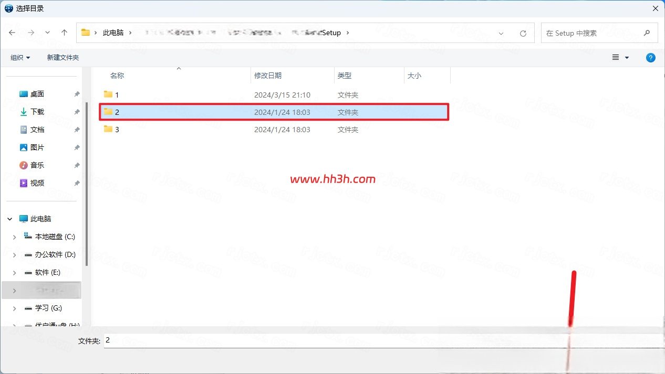The width and height of the screenshot is (665, 374).
Task: Open 下载 in the sidebar
Action: (x=37, y=112)
